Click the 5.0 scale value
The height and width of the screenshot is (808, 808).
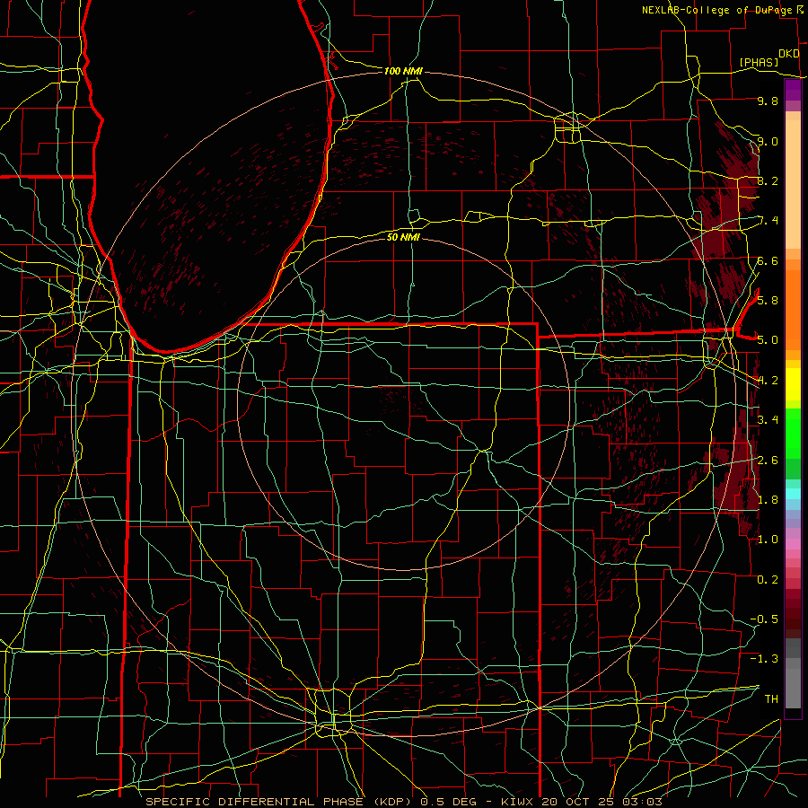point(768,340)
